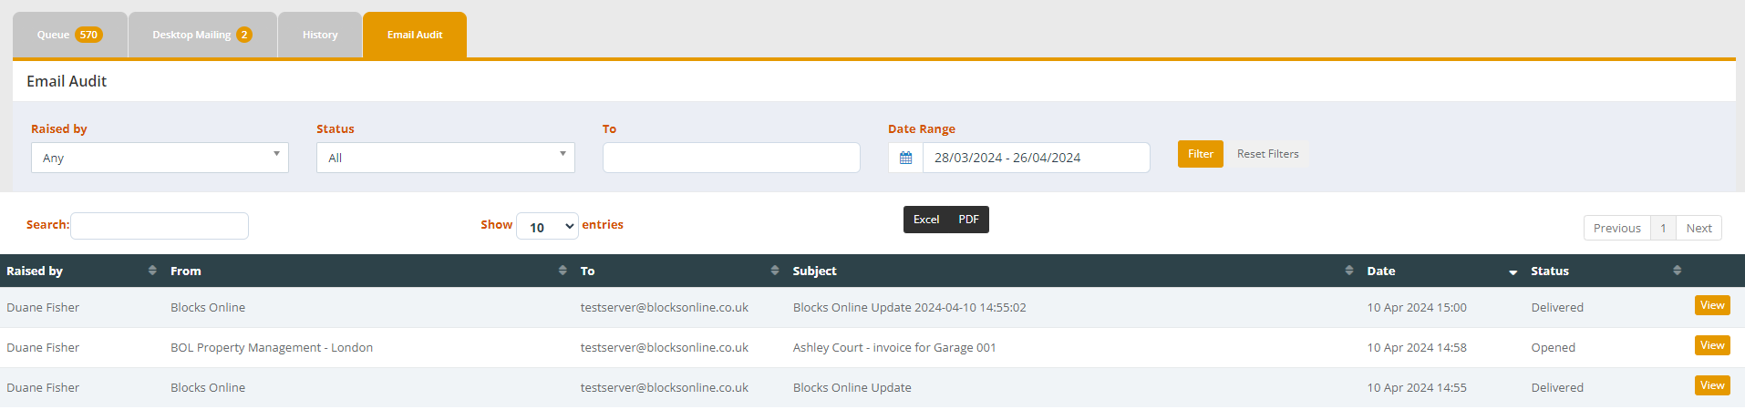
Task: Open the History tab
Action: (x=320, y=35)
